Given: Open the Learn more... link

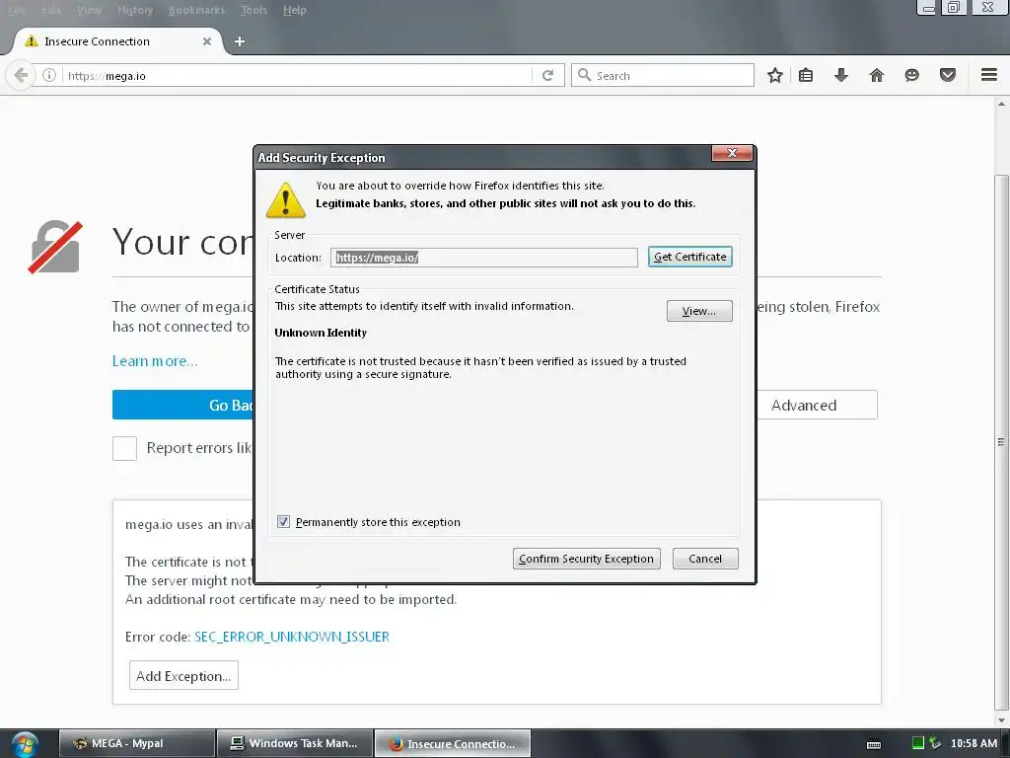Looking at the screenshot, I should (155, 361).
